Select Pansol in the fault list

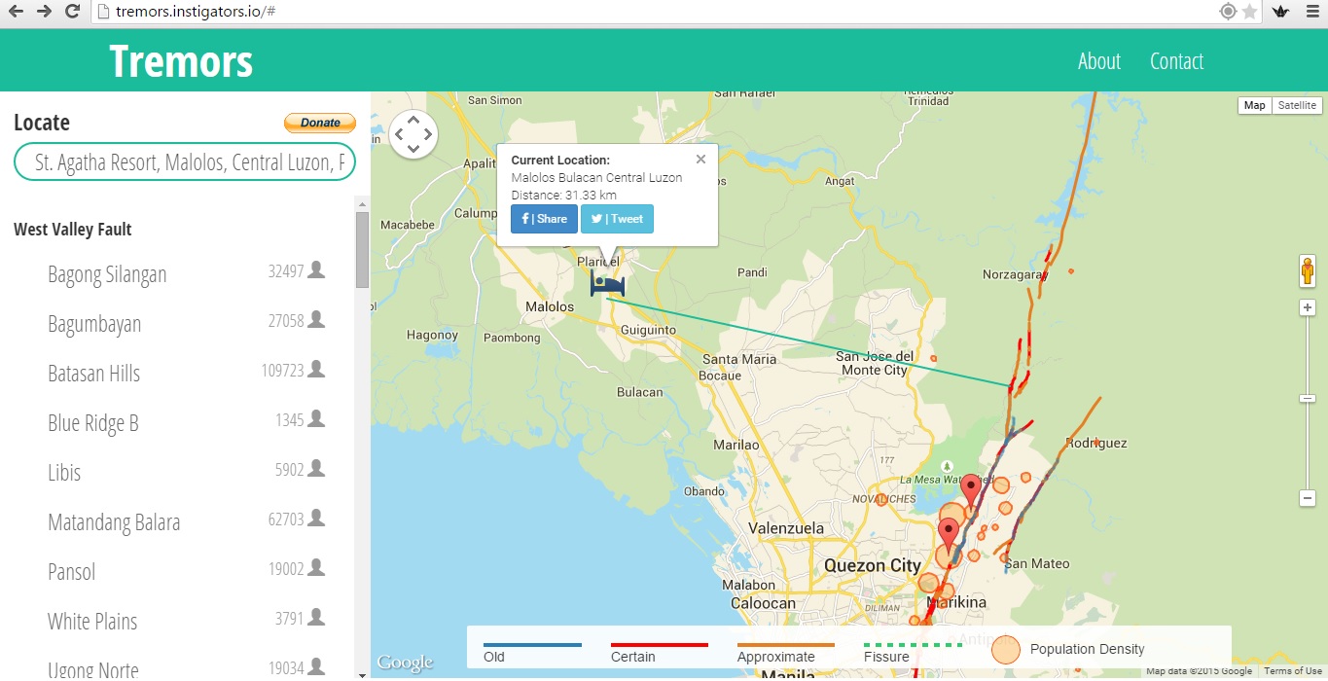coord(72,572)
